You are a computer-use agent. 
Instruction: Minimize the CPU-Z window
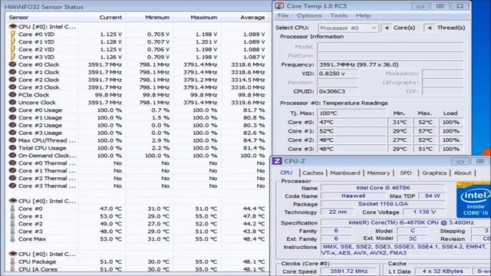460,161
